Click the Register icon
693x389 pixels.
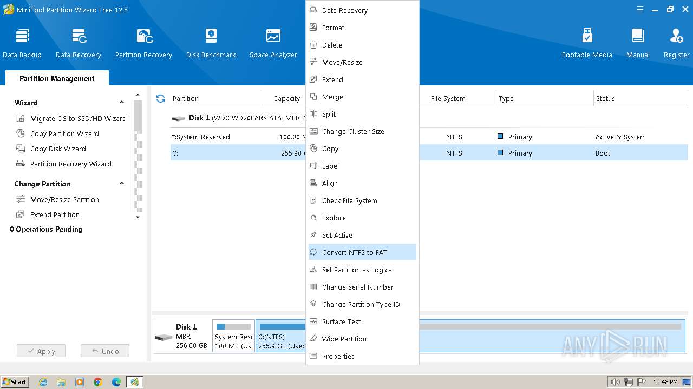677,36
